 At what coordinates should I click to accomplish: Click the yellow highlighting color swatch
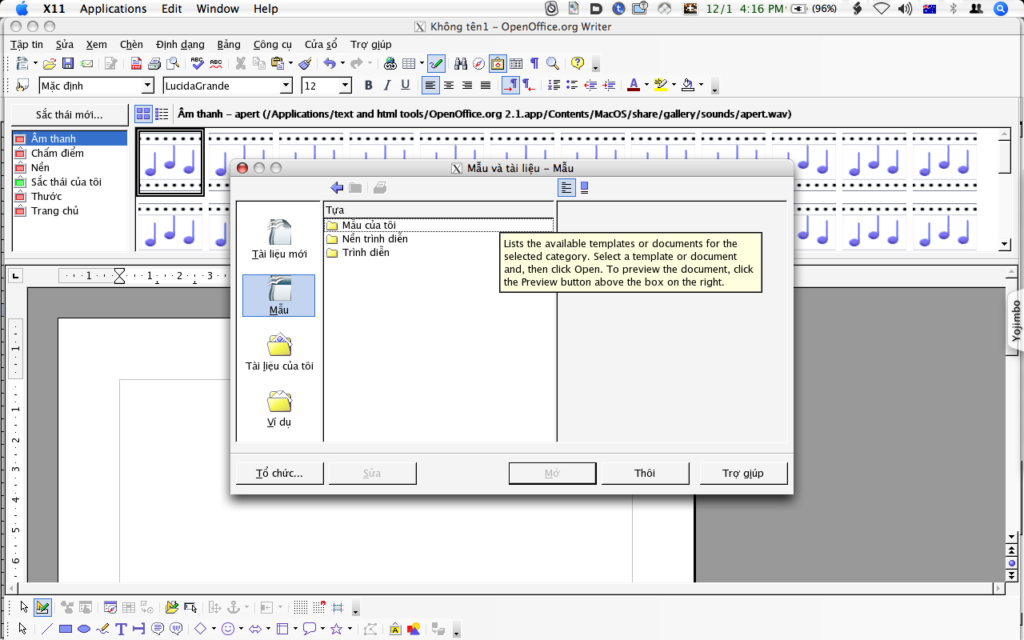661,86
